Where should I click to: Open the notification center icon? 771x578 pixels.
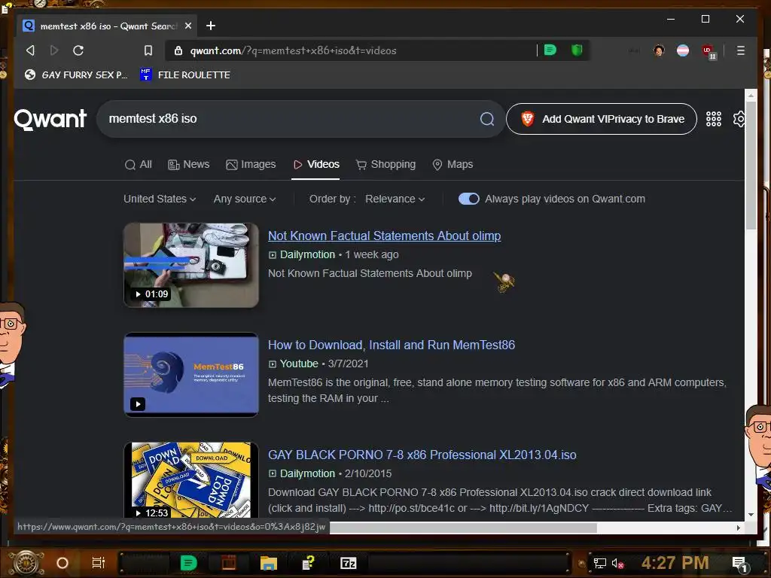tap(739, 564)
